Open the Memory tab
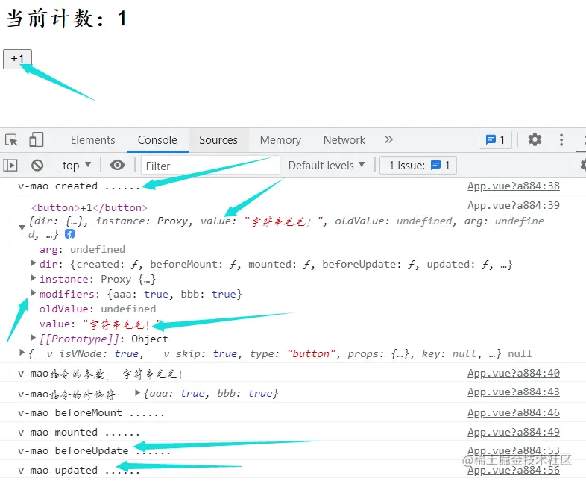The width and height of the screenshot is (586, 481). (280, 140)
